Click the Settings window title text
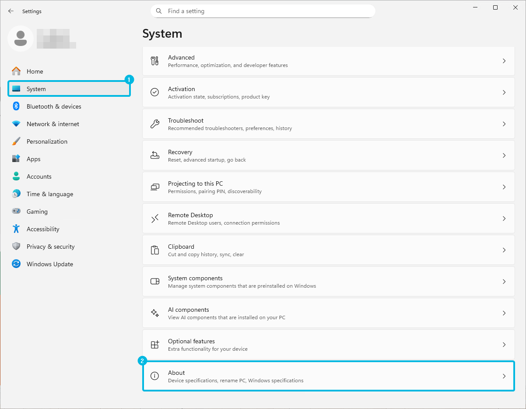This screenshot has width=526, height=409. coord(32,11)
